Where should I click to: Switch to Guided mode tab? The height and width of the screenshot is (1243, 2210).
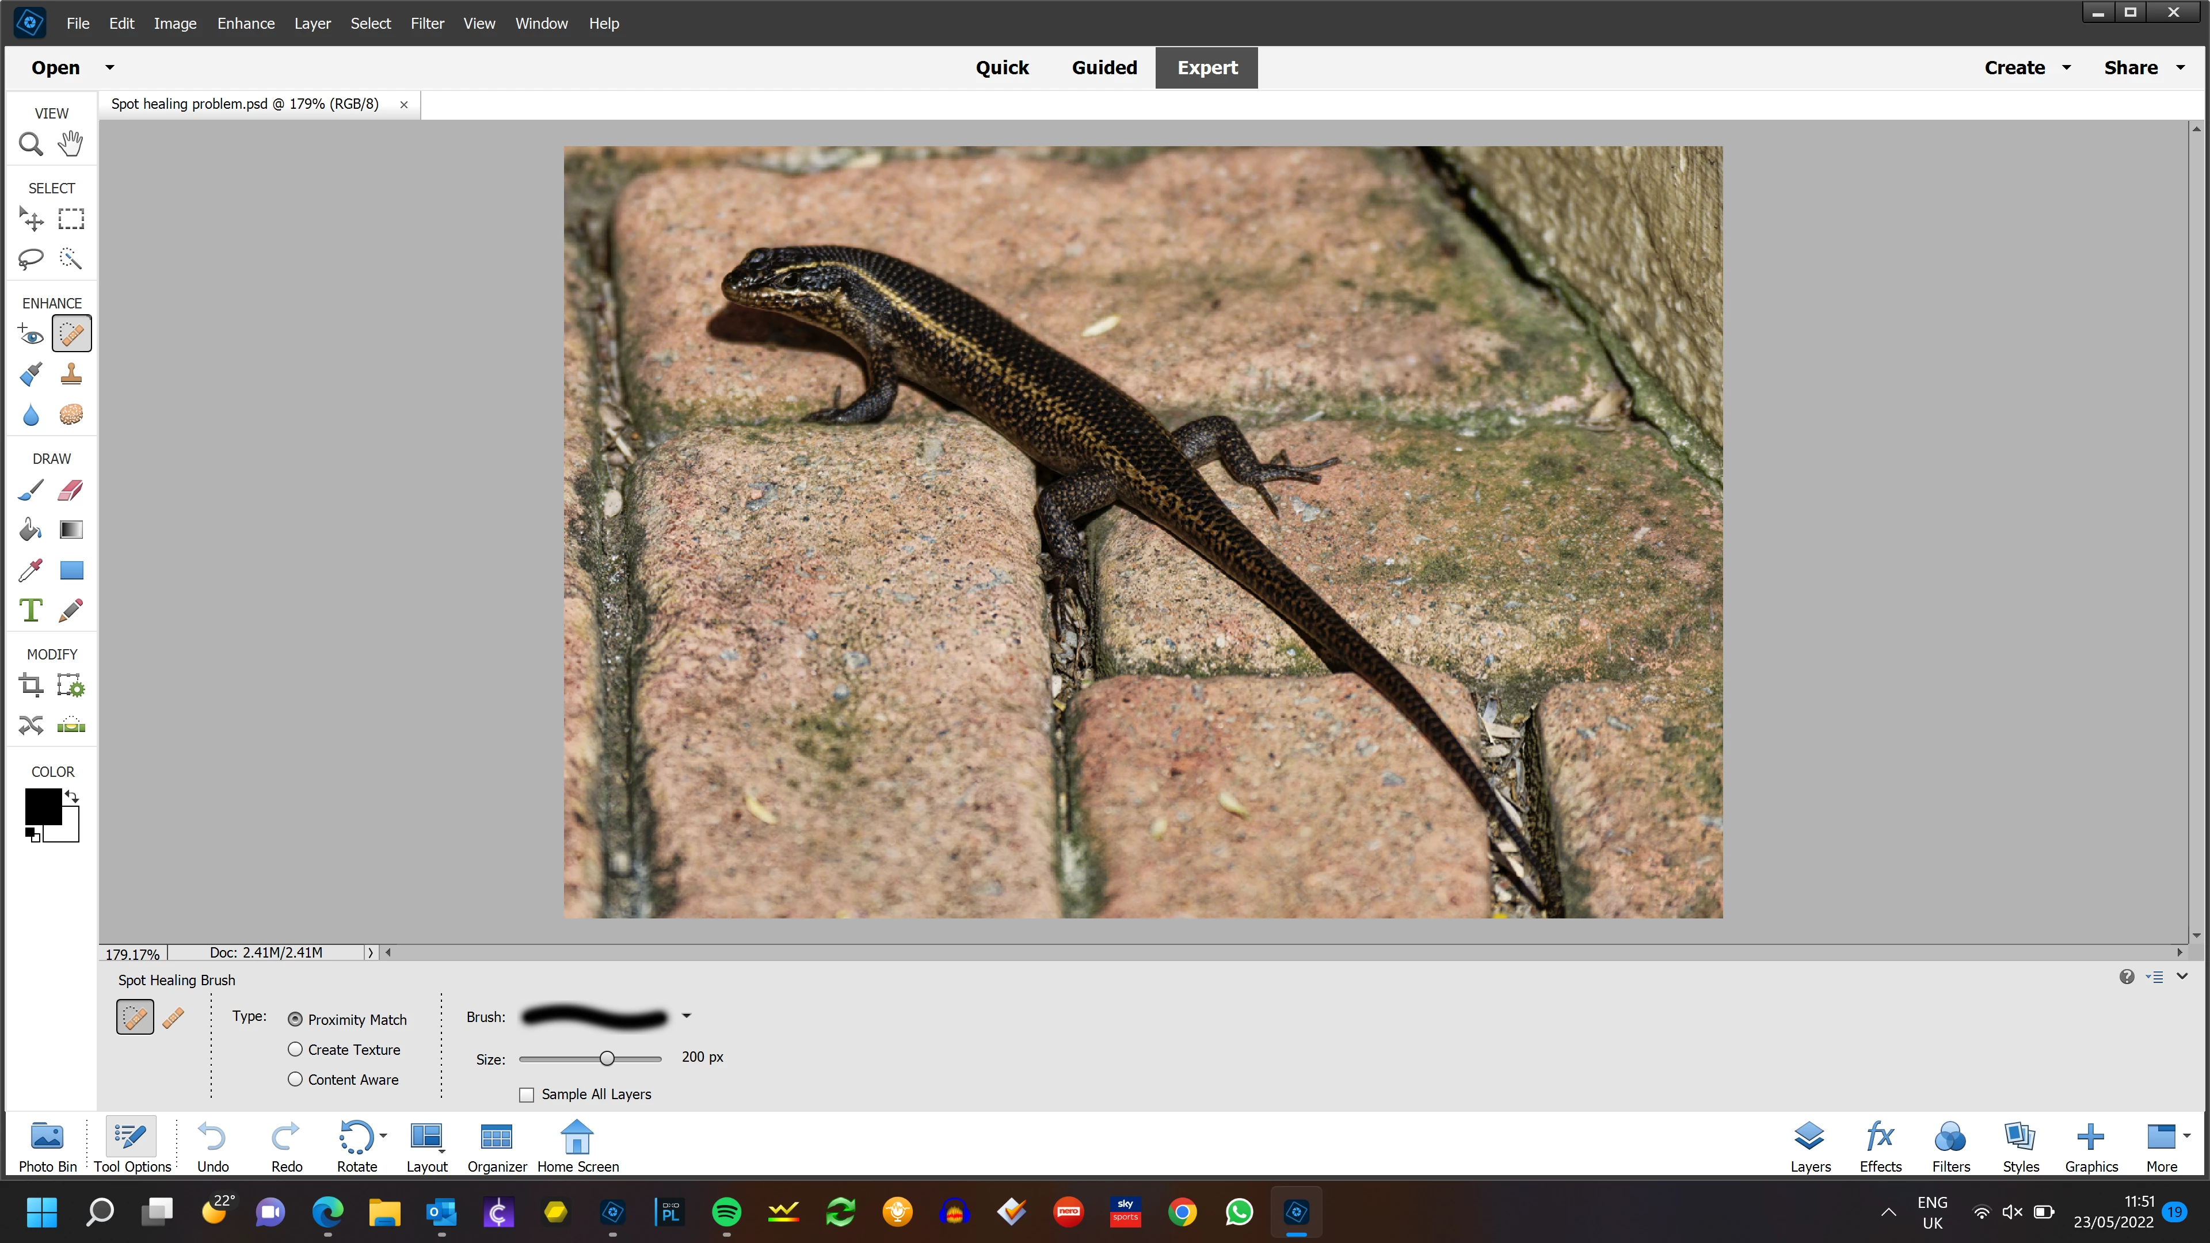[1104, 68]
